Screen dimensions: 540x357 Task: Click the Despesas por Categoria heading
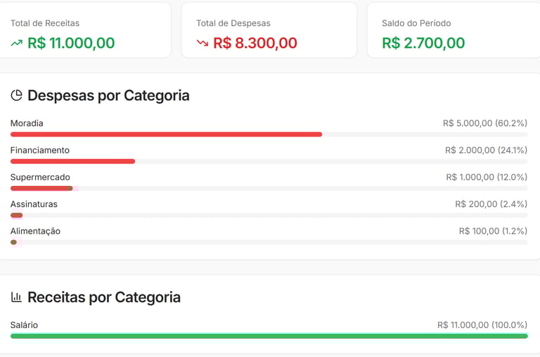108,96
